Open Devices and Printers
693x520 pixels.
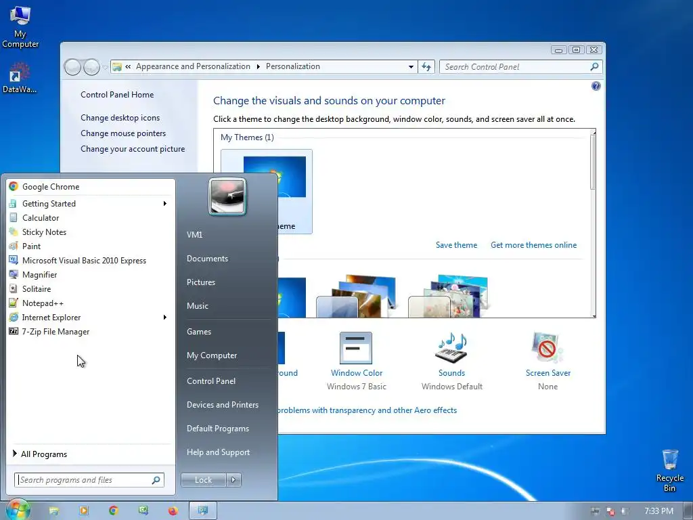click(x=222, y=405)
